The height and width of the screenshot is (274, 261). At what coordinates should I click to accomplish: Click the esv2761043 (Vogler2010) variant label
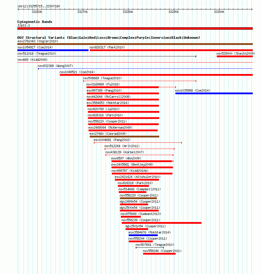coord(38,41)
